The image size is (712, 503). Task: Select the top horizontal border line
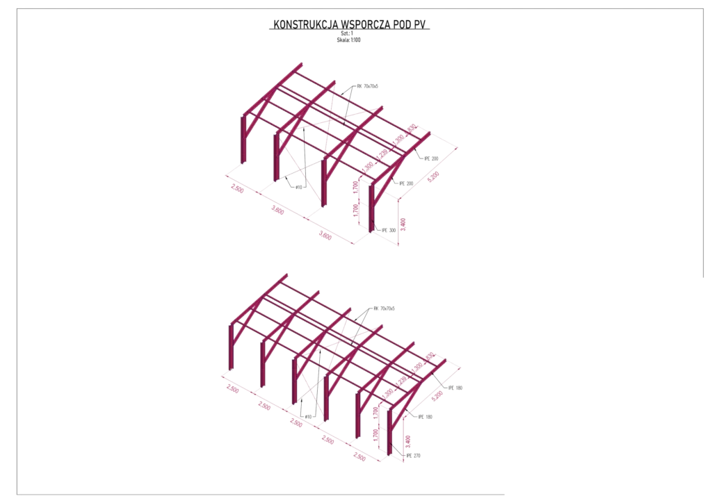tap(356, 8)
